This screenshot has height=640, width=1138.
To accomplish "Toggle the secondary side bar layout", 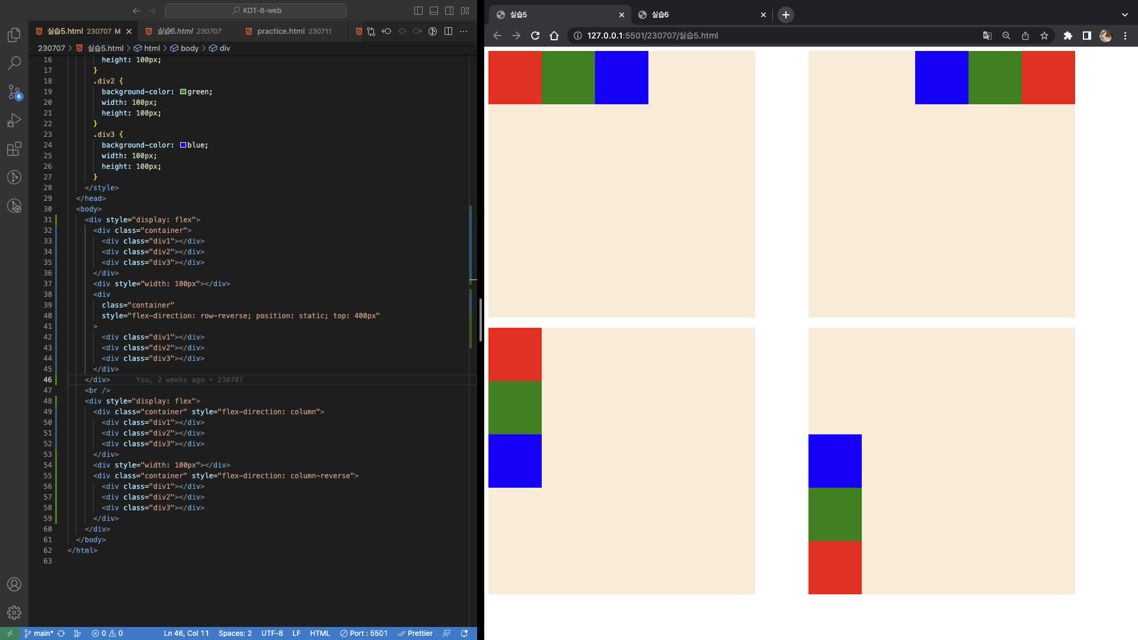I will (449, 11).
